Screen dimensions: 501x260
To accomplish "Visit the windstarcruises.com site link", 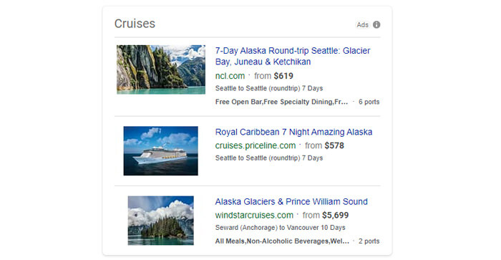I will (254, 215).
